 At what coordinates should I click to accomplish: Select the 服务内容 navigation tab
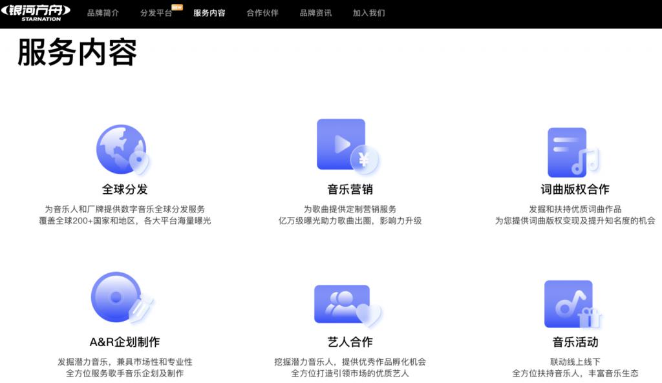coord(208,12)
